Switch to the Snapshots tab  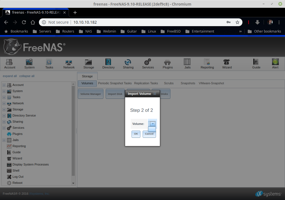pyautogui.click(x=188, y=83)
